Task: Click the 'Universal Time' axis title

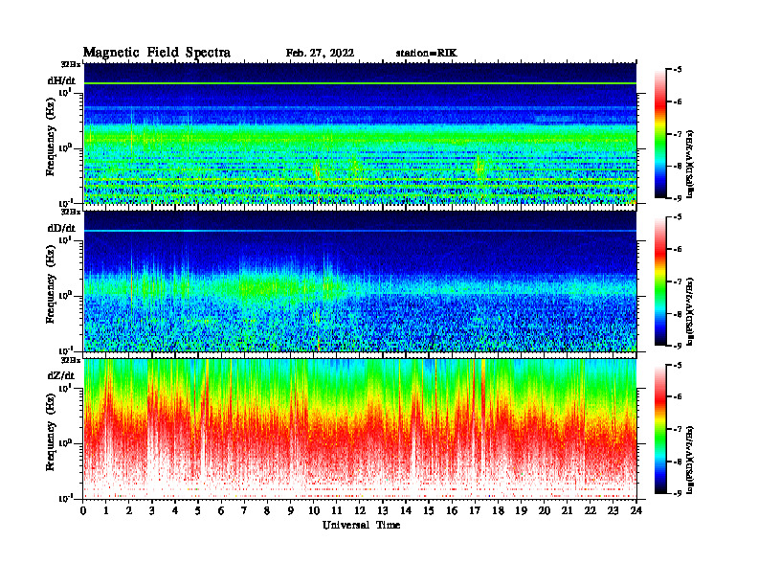Action: pos(361,525)
